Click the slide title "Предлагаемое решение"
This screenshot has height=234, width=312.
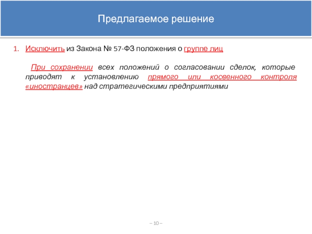pos(156,19)
